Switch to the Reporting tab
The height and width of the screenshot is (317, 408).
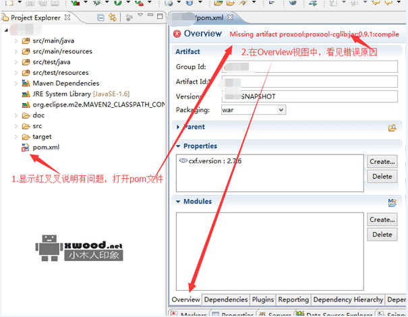pyautogui.click(x=293, y=299)
